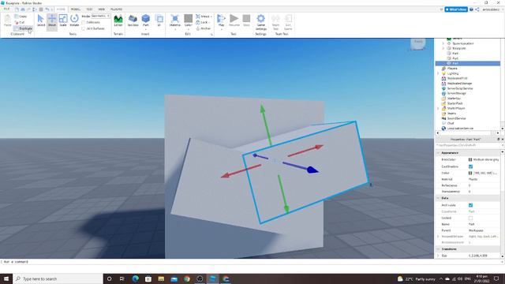
Task: Toggle the Collisions checkbox
Action: click(84, 22)
